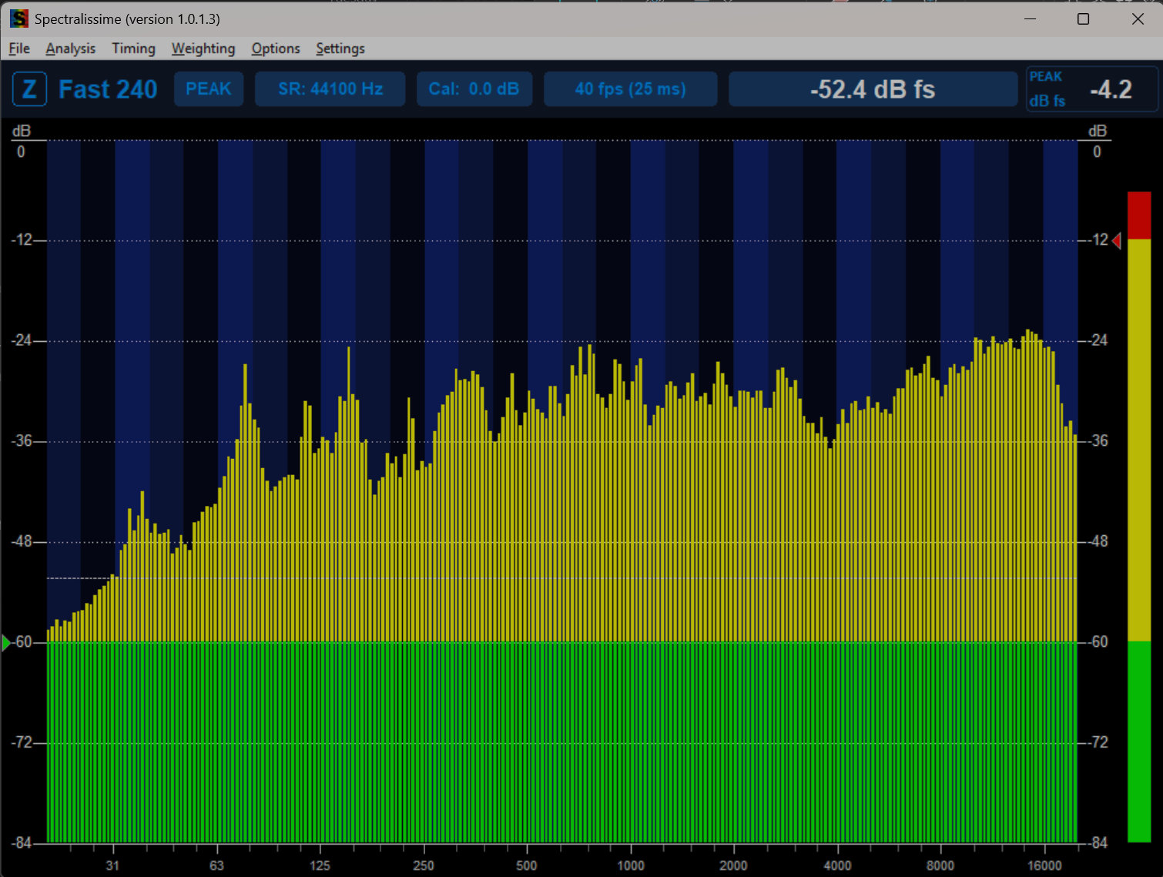Click the Z weighting icon
The width and height of the screenshot is (1163, 877).
[x=30, y=89]
